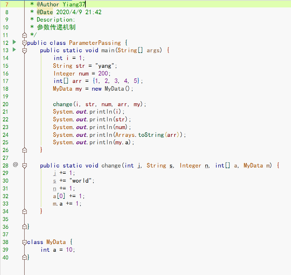Click System.out.println(my.a) statement
Screen dimensions: 291x275
(93, 142)
